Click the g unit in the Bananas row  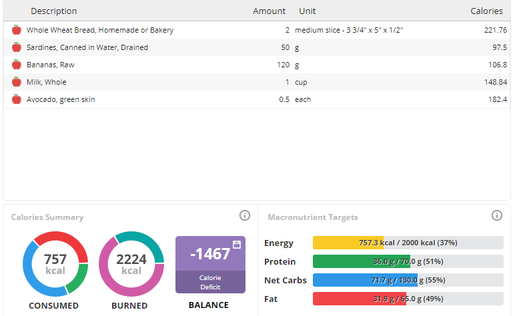tap(297, 65)
